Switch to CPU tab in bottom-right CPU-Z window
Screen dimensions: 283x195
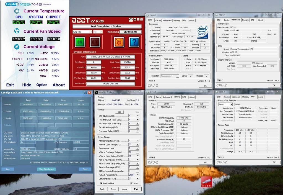pyautogui.click(x=219, y=97)
